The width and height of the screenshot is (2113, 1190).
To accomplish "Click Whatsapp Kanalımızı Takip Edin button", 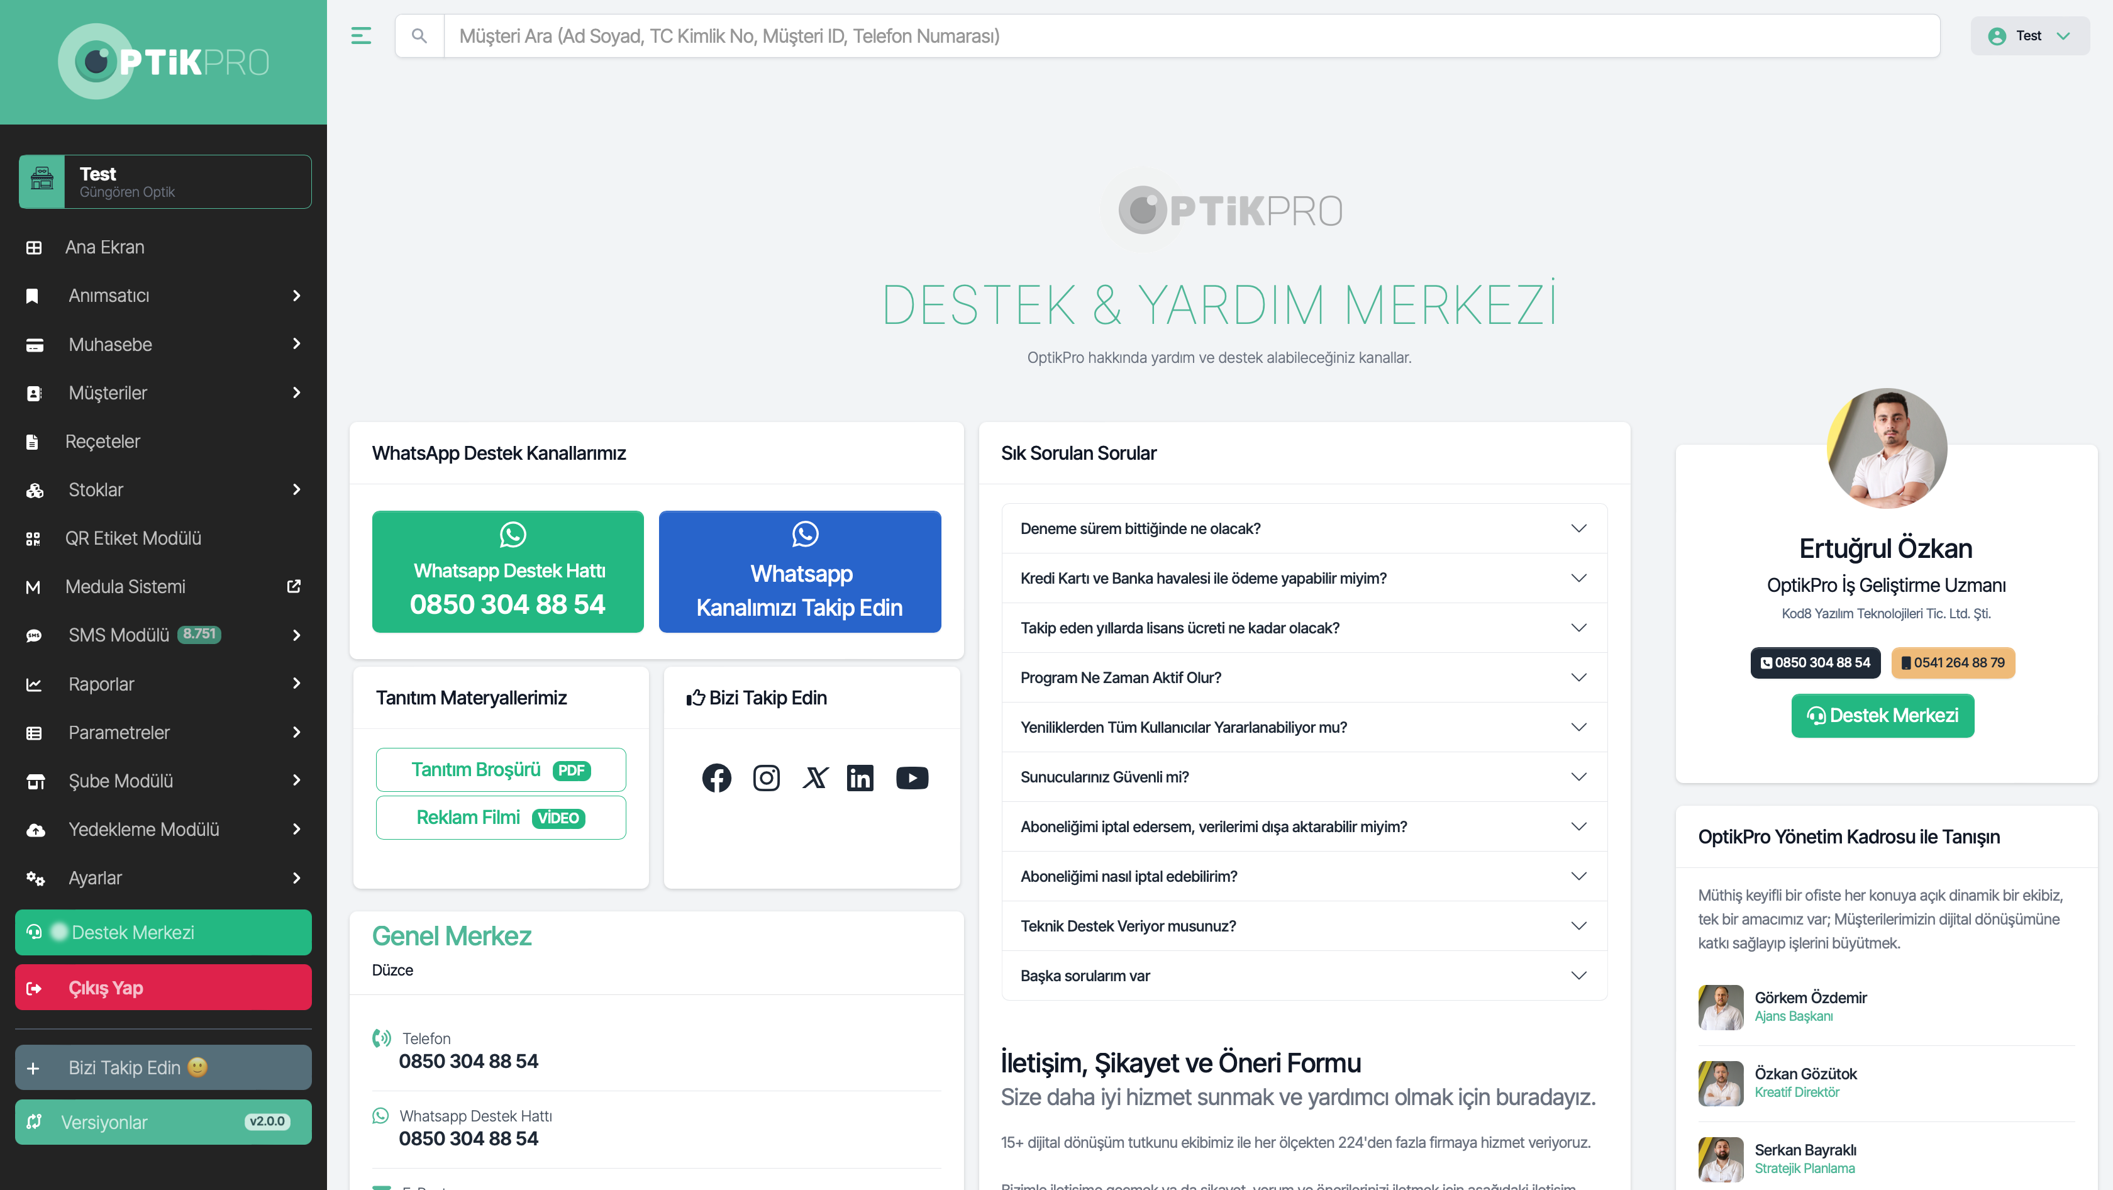I will pyautogui.click(x=800, y=572).
